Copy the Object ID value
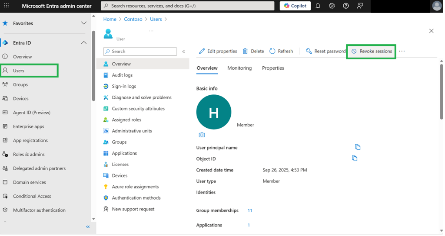This screenshot has width=445, height=236. coord(355,158)
